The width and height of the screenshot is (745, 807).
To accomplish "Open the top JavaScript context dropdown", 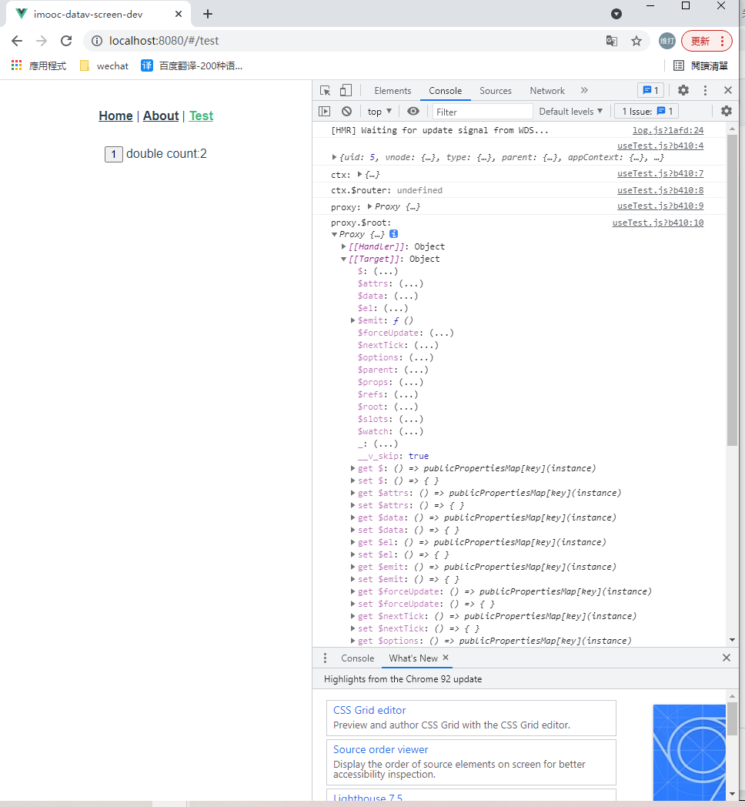I will [379, 112].
